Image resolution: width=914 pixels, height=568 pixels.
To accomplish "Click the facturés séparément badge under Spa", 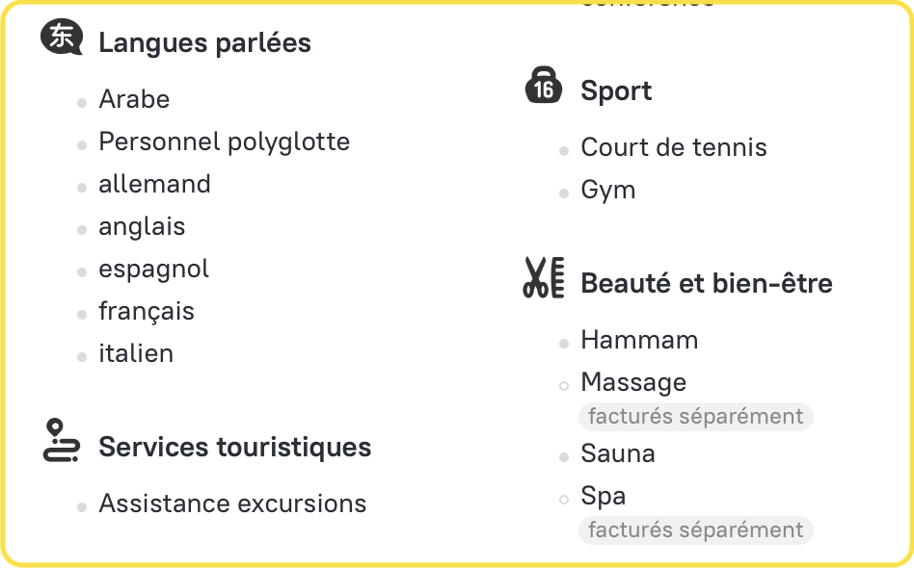I will 695,529.
